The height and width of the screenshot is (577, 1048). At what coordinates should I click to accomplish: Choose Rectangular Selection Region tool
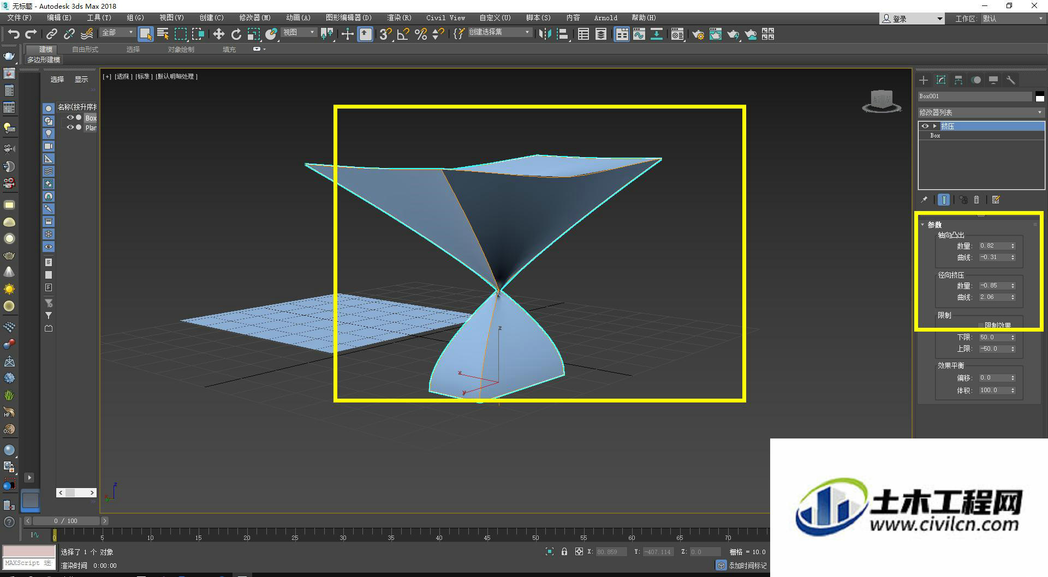click(x=180, y=34)
